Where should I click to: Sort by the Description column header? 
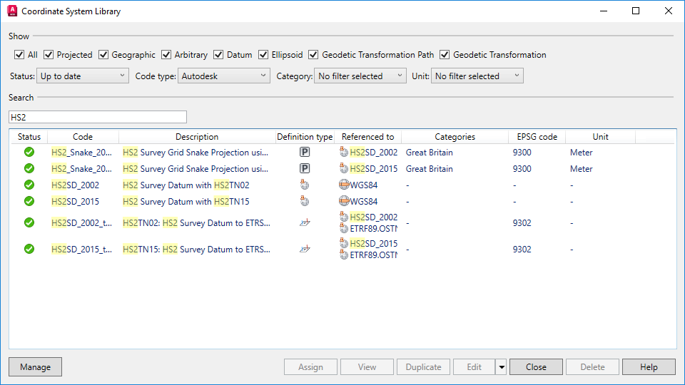[197, 137]
